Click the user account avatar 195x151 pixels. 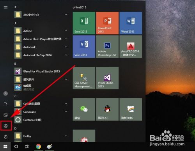pyautogui.click(x=5, y=93)
